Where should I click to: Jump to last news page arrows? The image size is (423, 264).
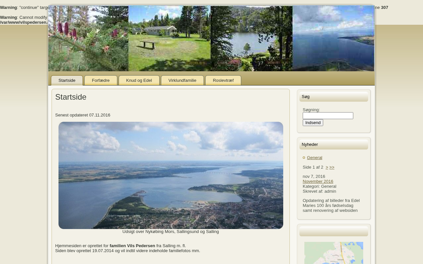point(332,167)
